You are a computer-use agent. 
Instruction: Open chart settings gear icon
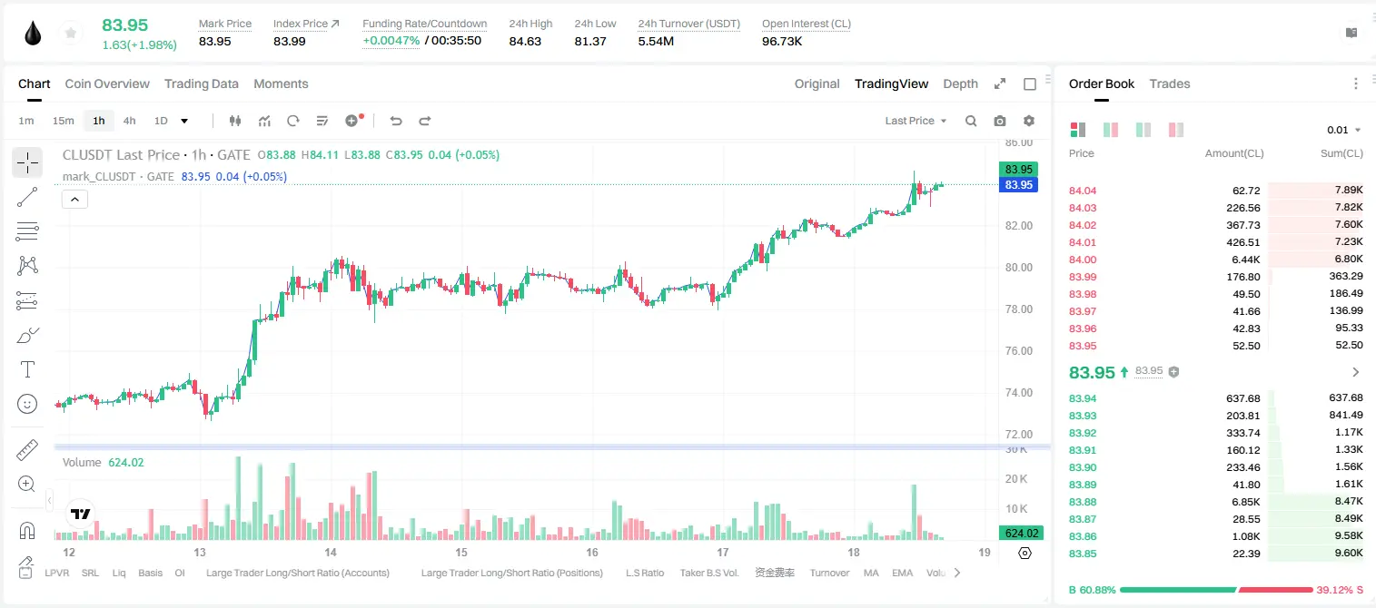click(x=1029, y=121)
